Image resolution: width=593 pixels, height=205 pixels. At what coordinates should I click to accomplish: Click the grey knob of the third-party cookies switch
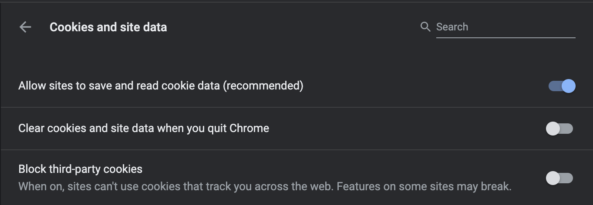553,178
